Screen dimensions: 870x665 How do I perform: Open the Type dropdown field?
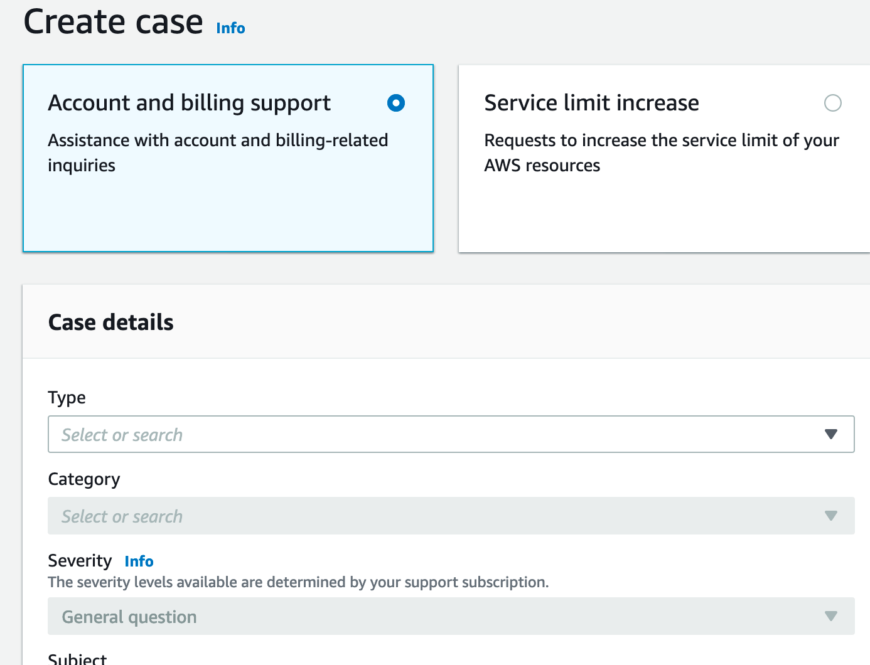point(451,434)
